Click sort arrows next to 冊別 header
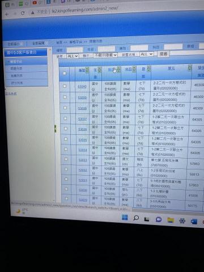 pos(149,69)
